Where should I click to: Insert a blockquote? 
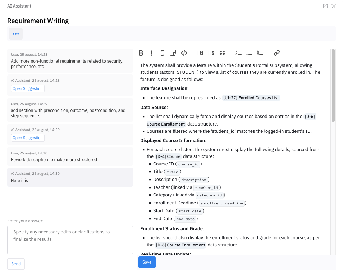tap(222, 53)
